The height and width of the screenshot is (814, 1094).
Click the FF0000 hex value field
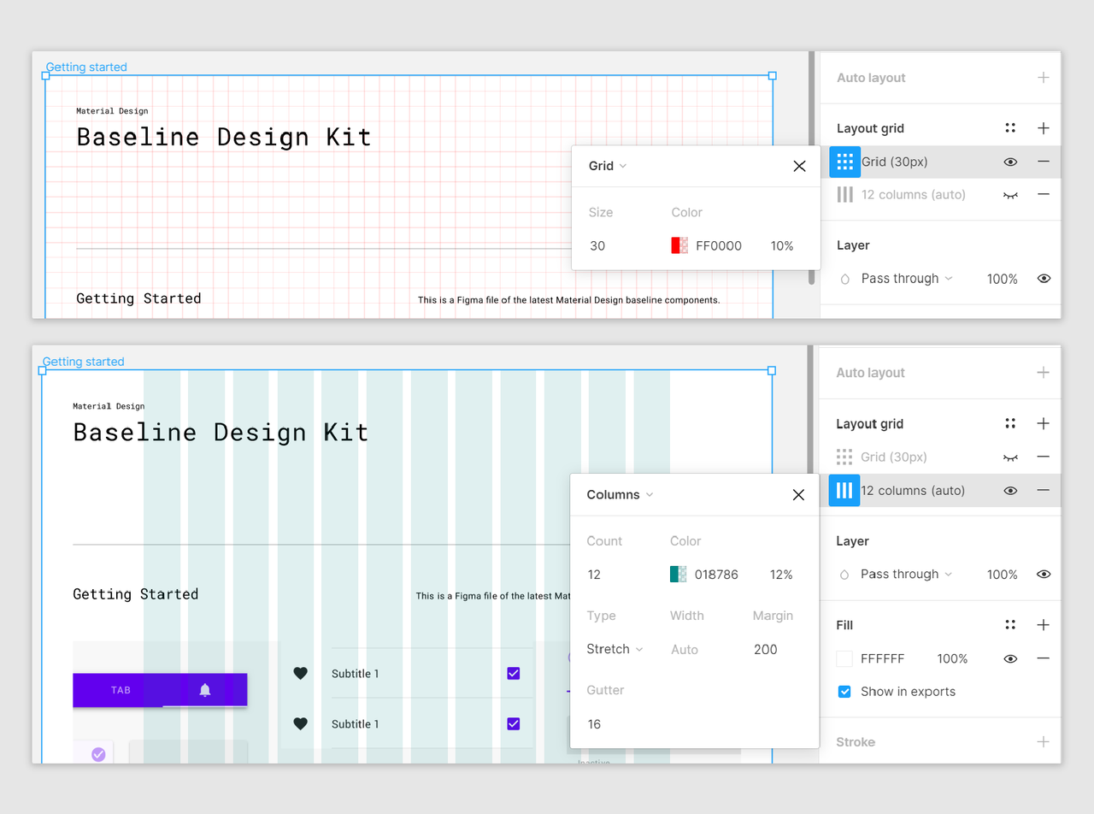point(719,246)
